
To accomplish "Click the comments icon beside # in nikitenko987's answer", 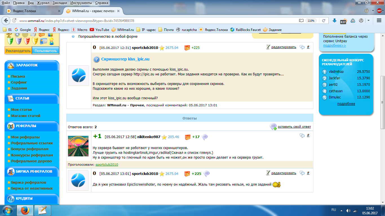I will click(302, 136).
